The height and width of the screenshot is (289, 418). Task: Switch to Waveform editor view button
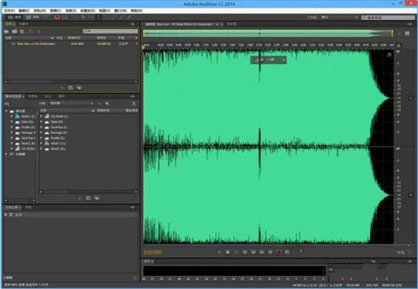14,17
